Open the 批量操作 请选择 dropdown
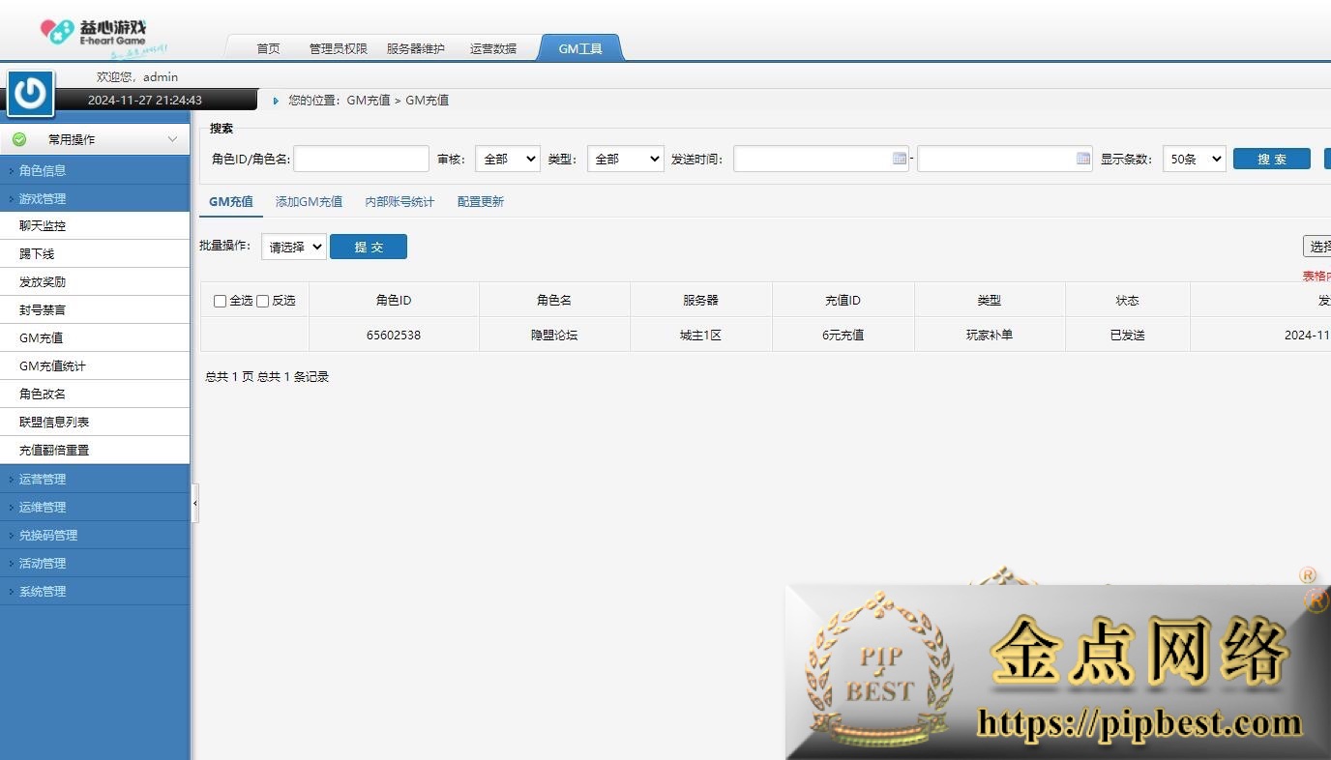The height and width of the screenshot is (760, 1331). (294, 247)
